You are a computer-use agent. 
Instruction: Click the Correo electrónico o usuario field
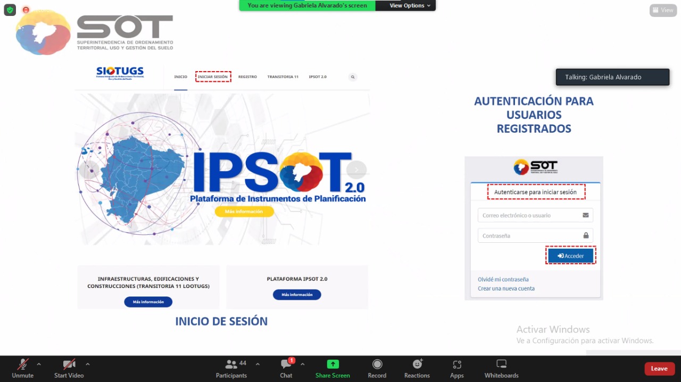(x=530, y=215)
